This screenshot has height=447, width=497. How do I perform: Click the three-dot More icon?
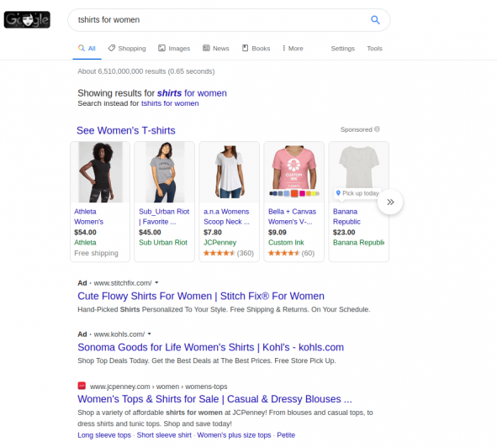pos(283,48)
